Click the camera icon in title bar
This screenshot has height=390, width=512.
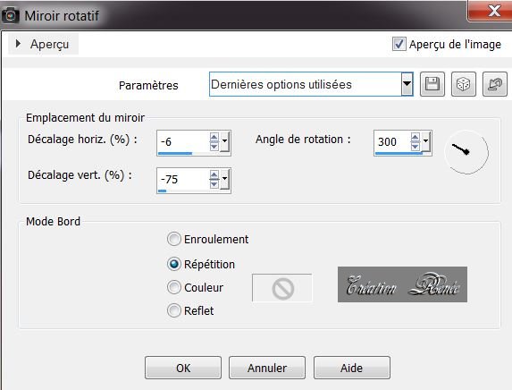(x=10, y=15)
